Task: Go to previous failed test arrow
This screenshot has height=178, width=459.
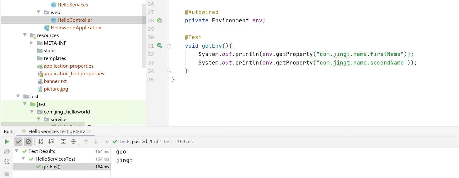Action: [x=86, y=142]
